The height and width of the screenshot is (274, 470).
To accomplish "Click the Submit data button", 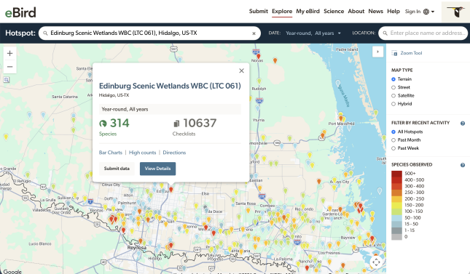I will click(x=117, y=169).
